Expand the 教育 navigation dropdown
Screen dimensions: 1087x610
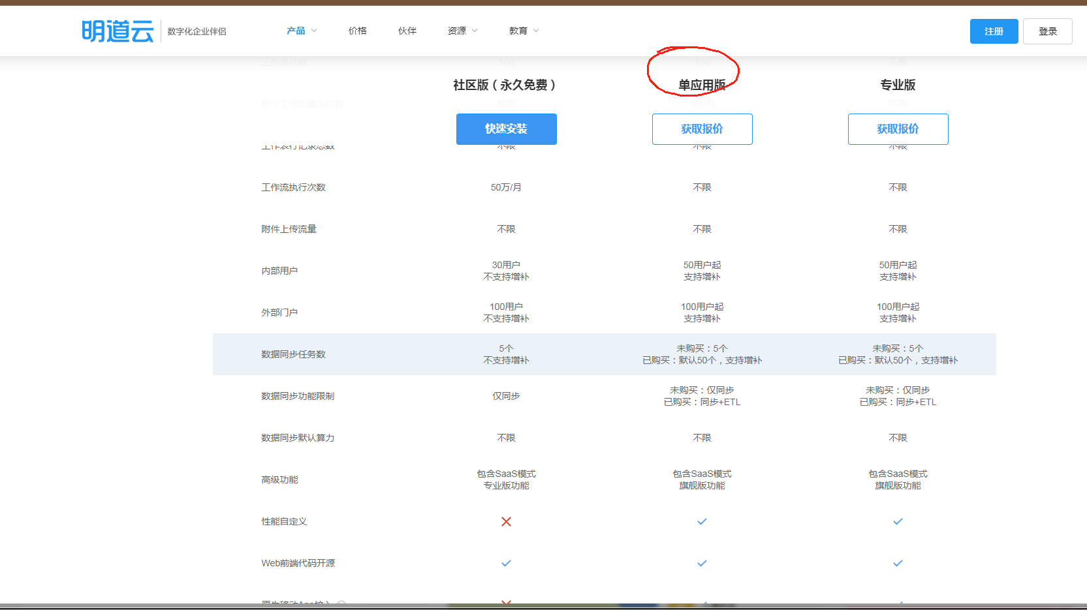tap(524, 31)
